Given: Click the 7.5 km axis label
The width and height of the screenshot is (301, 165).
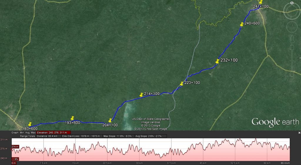Looking at the screenshot, I should [44, 163].
